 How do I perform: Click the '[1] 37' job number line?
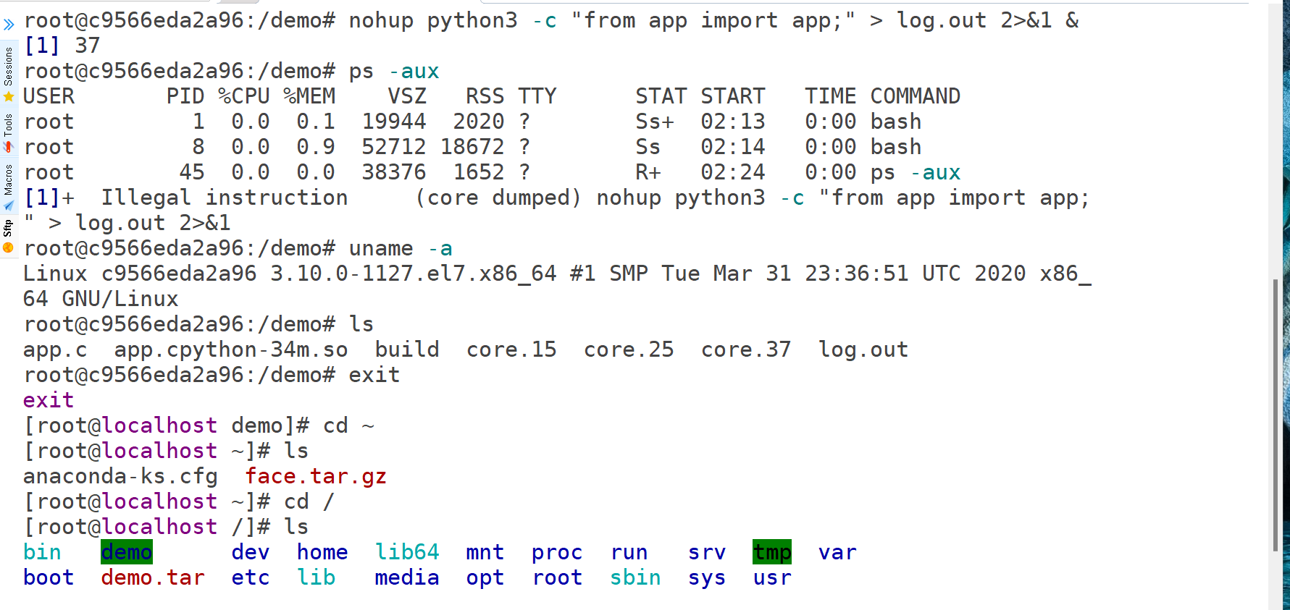(62, 46)
